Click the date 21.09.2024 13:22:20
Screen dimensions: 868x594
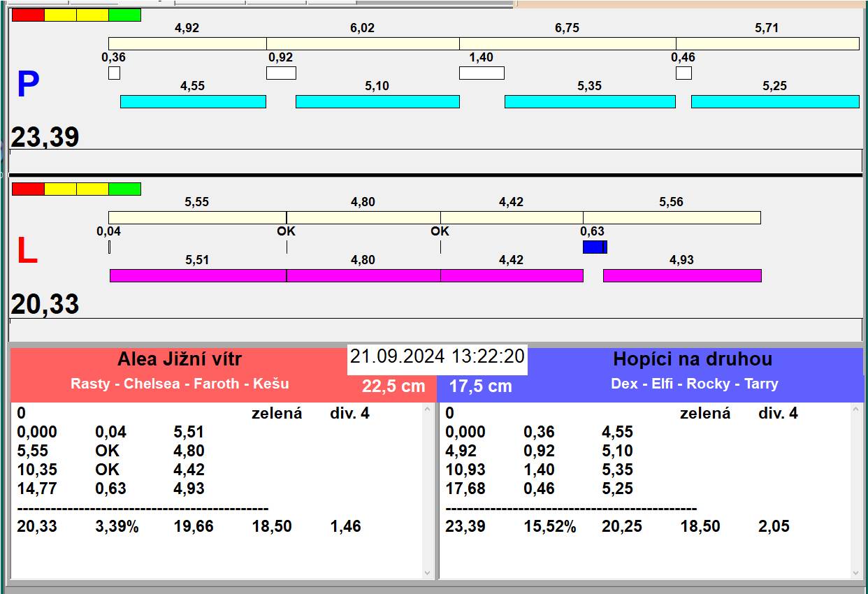click(437, 356)
